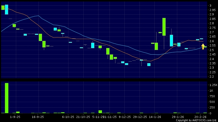Select the 14-1-26 date label
This screenshot has height=122, width=218.
coord(155,117)
